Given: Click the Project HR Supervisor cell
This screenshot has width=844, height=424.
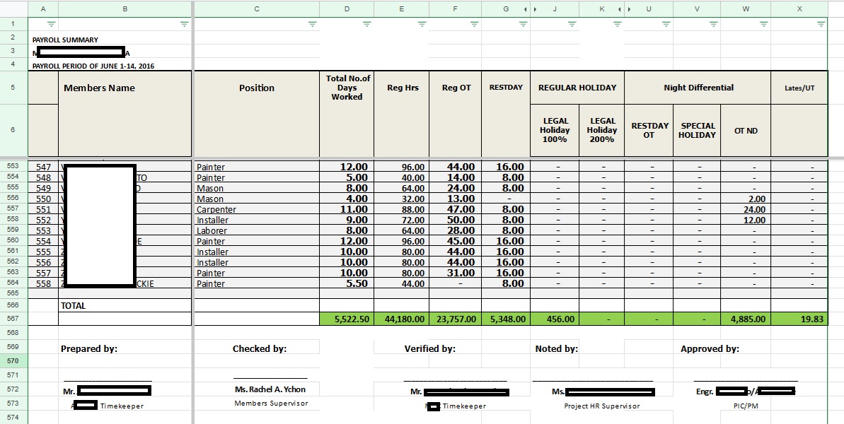Looking at the screenshot, I should 602,406.
